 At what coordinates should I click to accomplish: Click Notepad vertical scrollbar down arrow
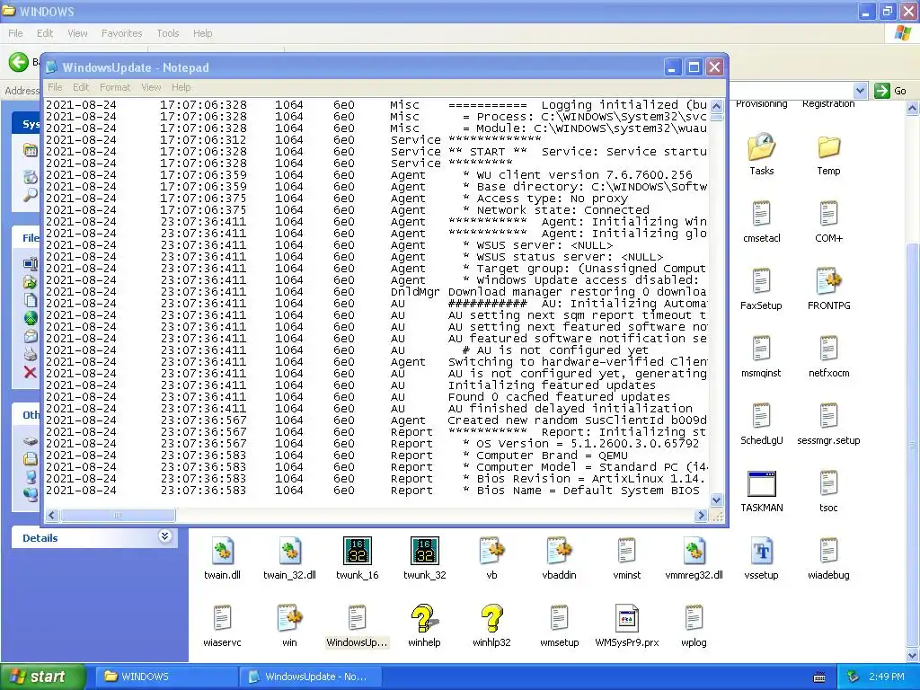pos(716,500)
